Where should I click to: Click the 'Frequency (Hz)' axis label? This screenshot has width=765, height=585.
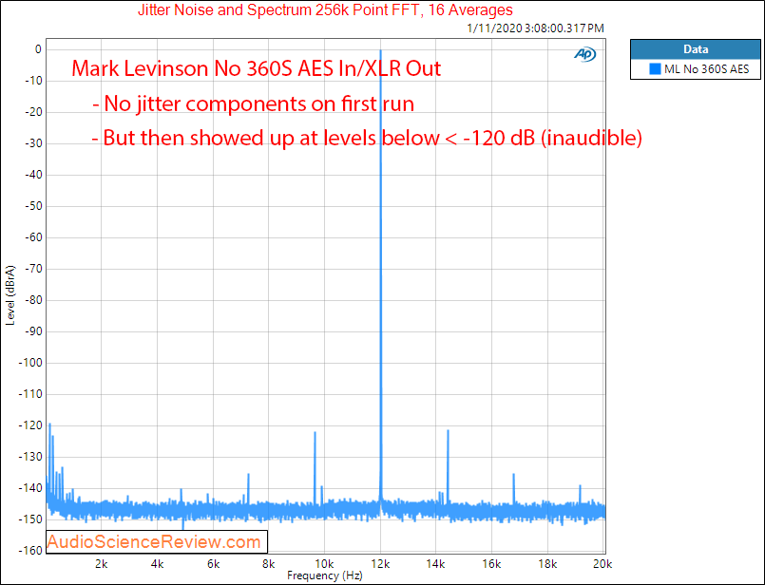[324, 576]
